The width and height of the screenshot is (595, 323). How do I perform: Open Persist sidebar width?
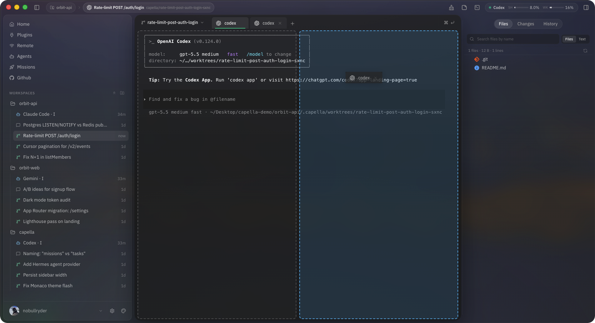(71, 275)
